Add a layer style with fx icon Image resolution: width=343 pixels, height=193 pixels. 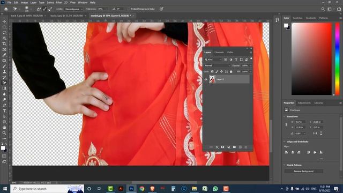pos(217,147)
